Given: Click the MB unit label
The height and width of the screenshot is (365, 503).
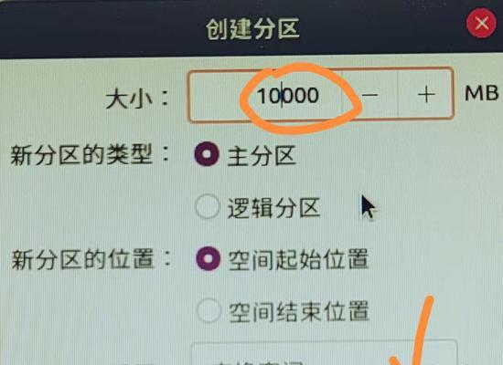Looking at the screenshot, I should pyautogui.click(x=481, y=93).
